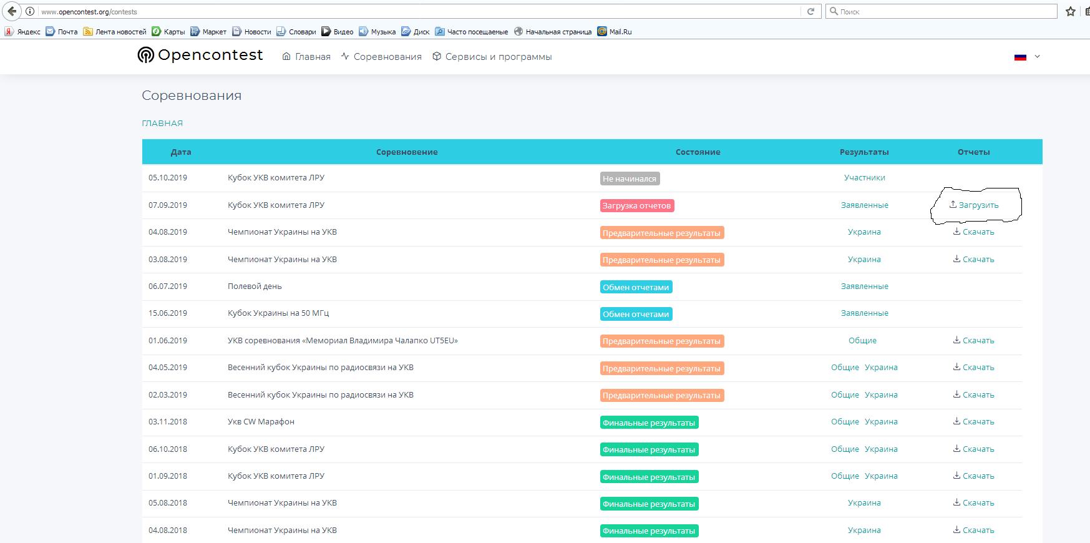This screenshot has width=1090, height=543.
Task: Open Участники link for 05.10.2019 contest
Action: pyautogui.click(x=864, y=178)
